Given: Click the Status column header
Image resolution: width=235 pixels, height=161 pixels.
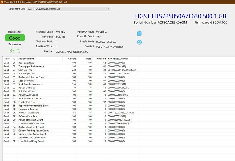Looking at the screenshot, I should click(x=7, y=59).
